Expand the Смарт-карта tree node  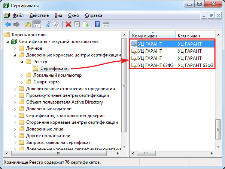[22, 82]
